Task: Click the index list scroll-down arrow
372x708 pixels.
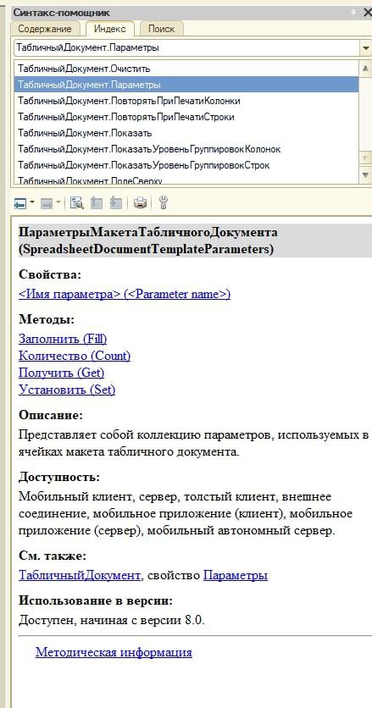Action: (x=366, y=175)
